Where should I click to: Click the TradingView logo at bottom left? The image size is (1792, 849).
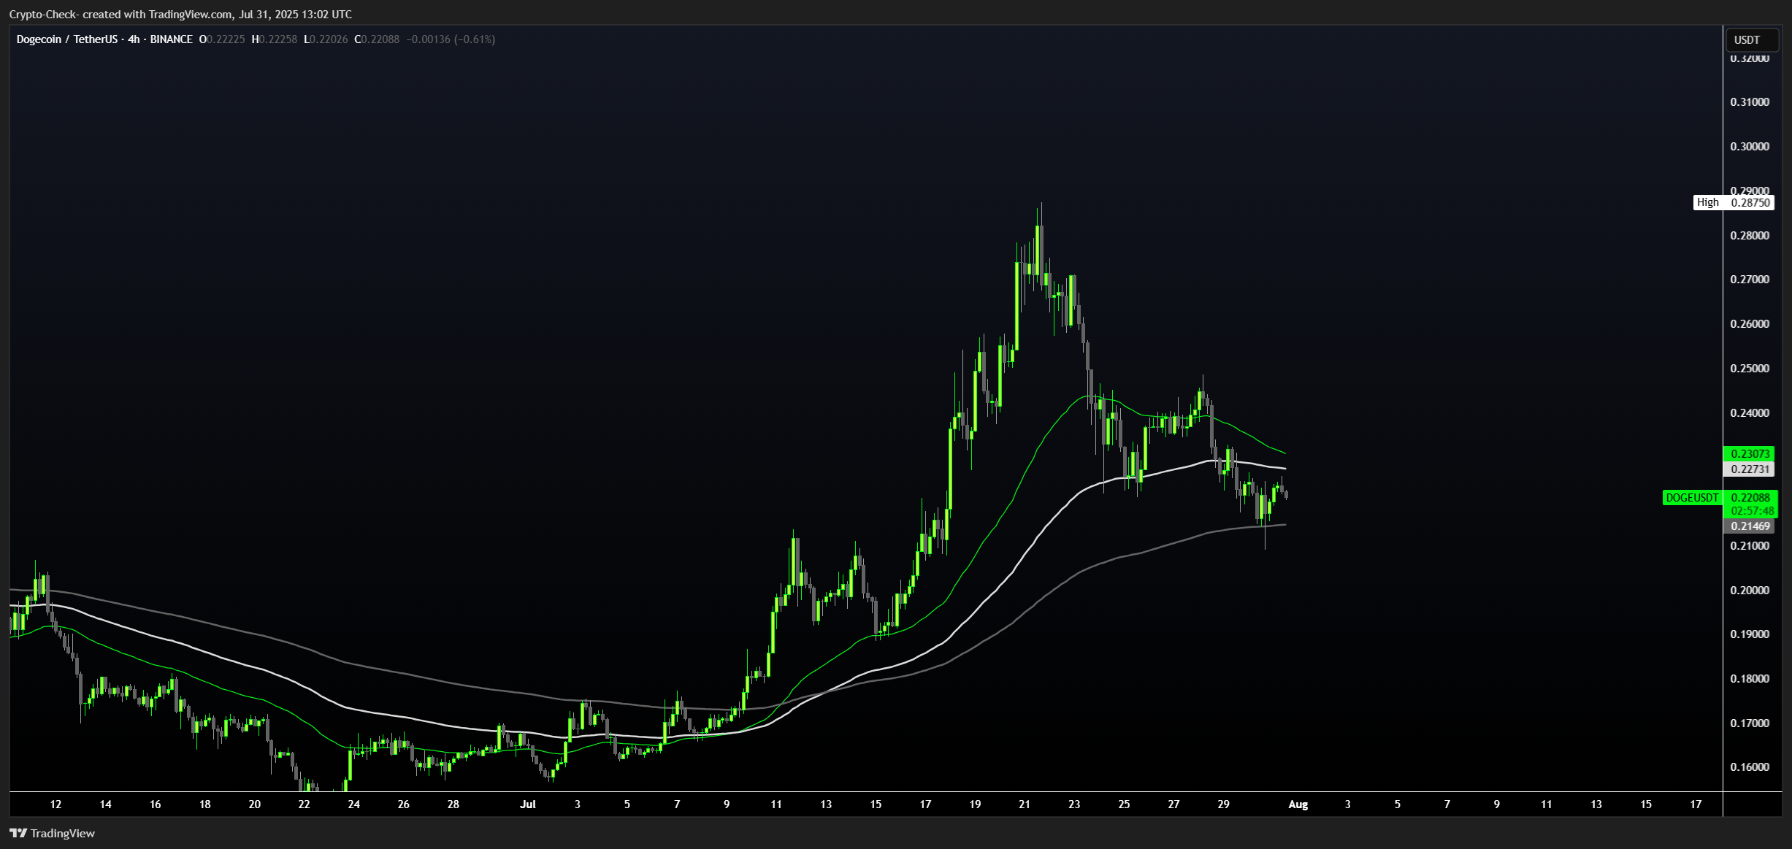pyautogui.click(x=52, y=833)
